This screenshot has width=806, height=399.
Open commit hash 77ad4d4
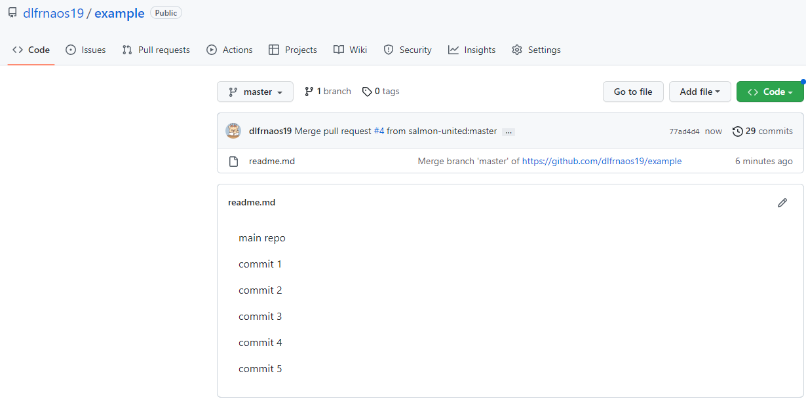click(684, 131)
